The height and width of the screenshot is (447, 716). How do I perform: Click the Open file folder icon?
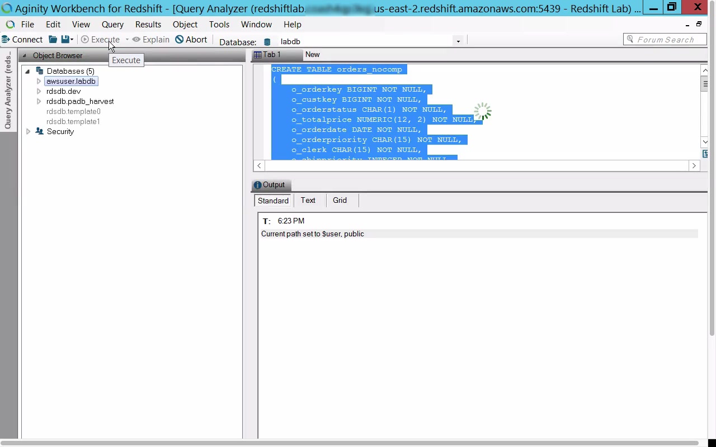(53, 40)
